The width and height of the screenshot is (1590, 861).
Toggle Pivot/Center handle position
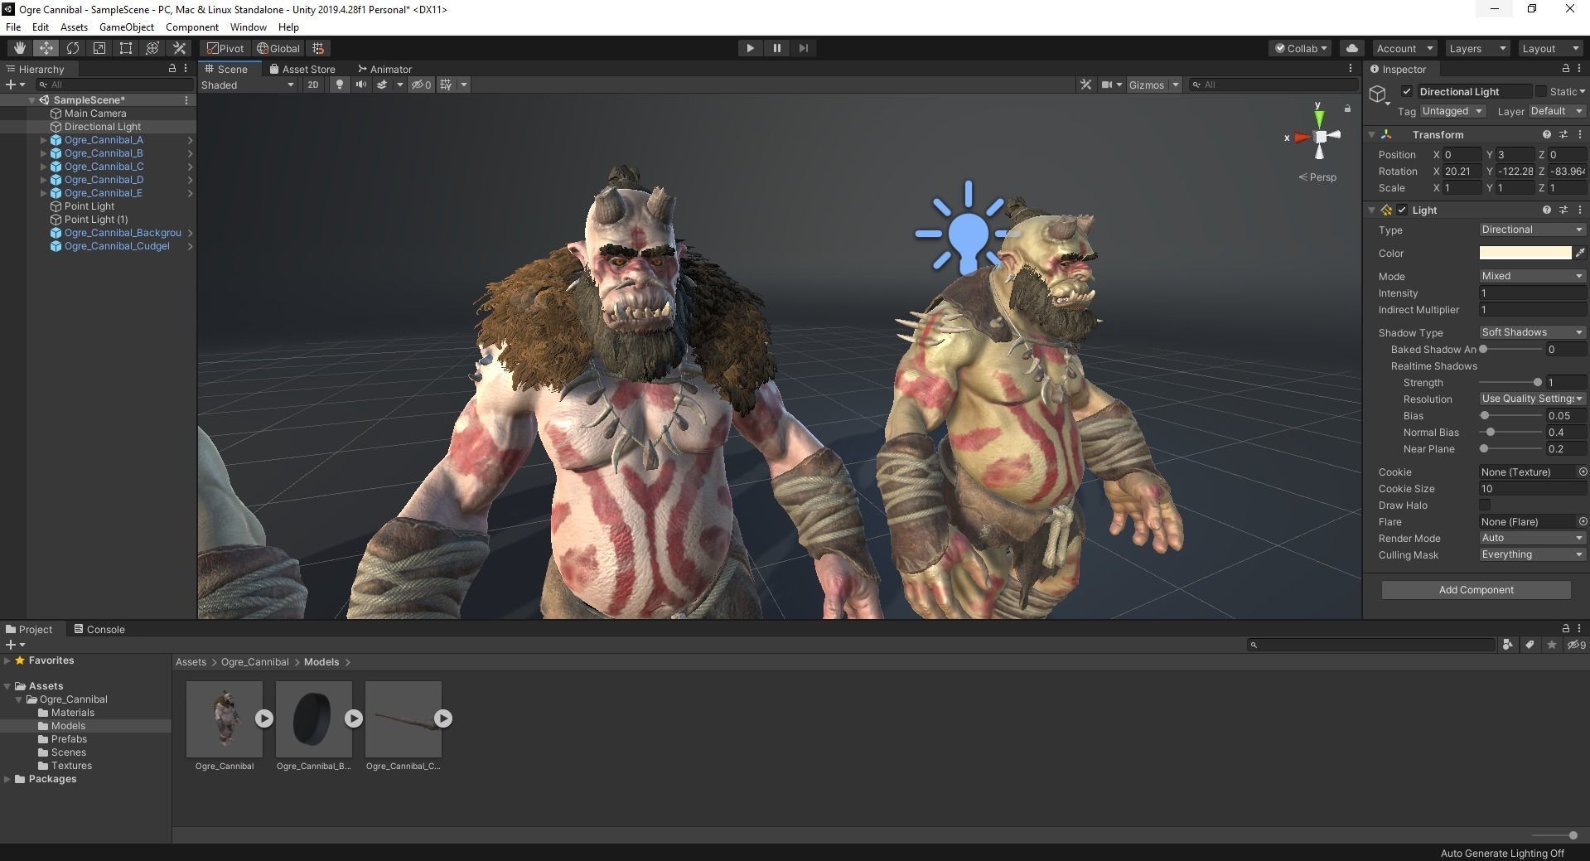coord(225,48)
